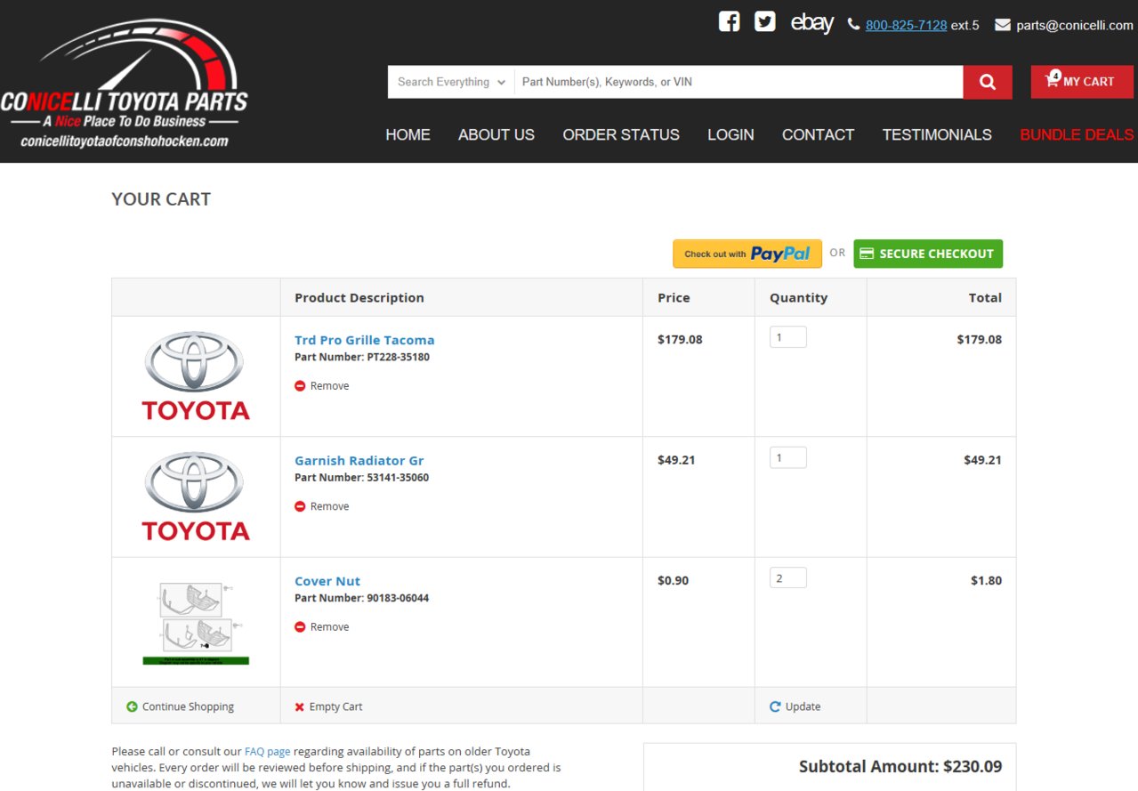1138x791 pixels.
Task: Click the Continue Shopping text
Action: pyautogui.click(x=188, y=706)
